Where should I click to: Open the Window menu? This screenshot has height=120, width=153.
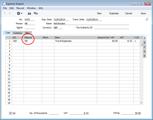pyautogui.click(x=31, y=8)
